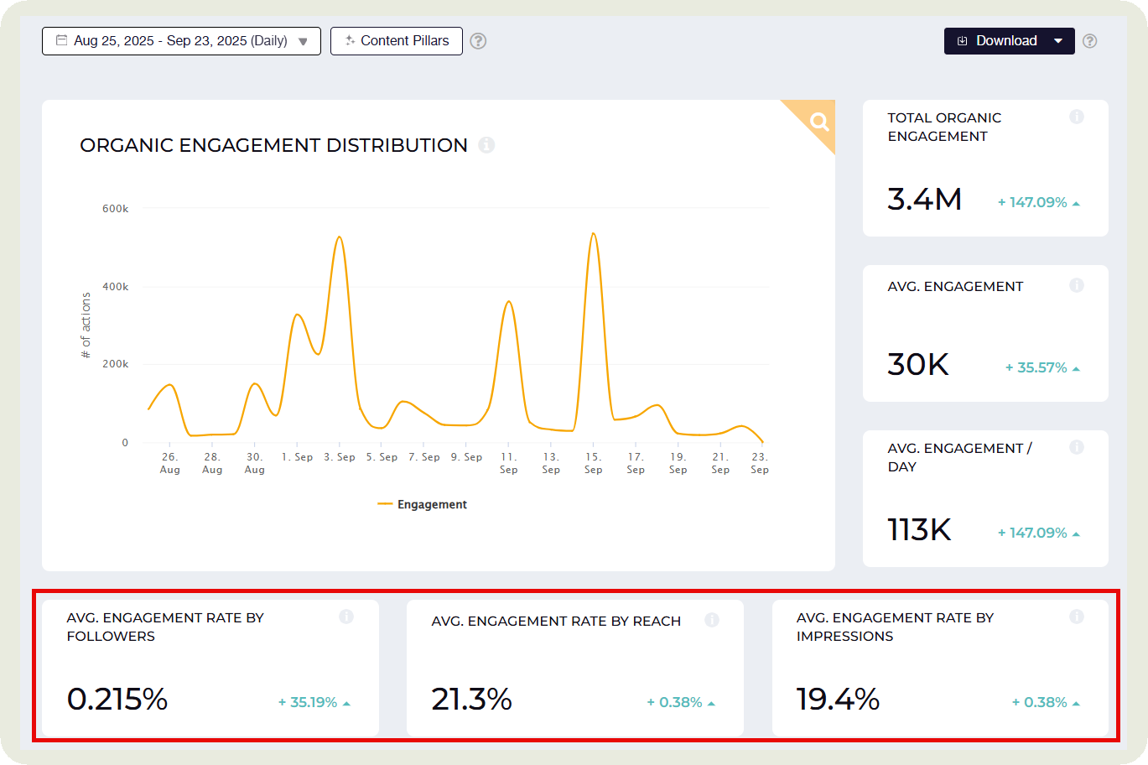
Task: Open info icon on Total Organic Engagement card
Action: [1077, 117]
